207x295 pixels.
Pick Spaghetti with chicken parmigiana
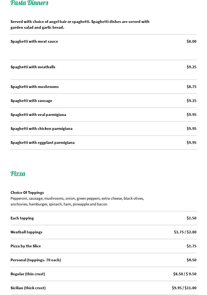[x=41, y=129]
